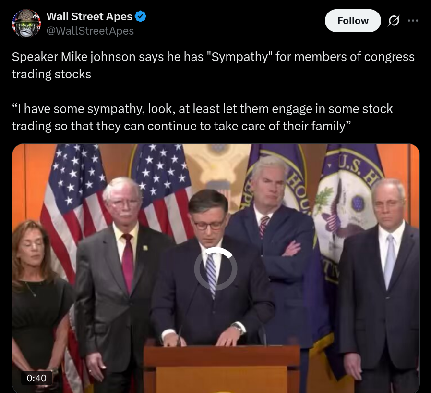Open the three-dot more options menu
Viewport: 431px width, 393px height.
click(x=413, y=20)
